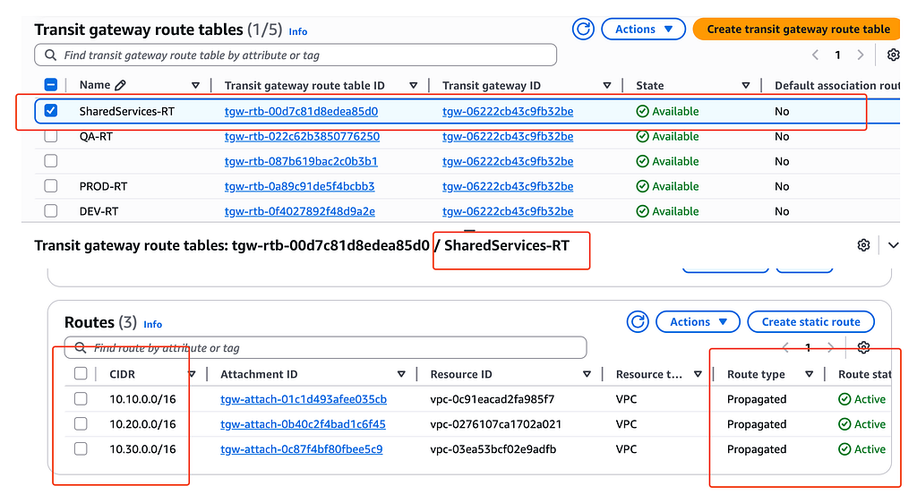Sort routes by Attachment ID column
917x503 pixels.
(x=401, y=374)
